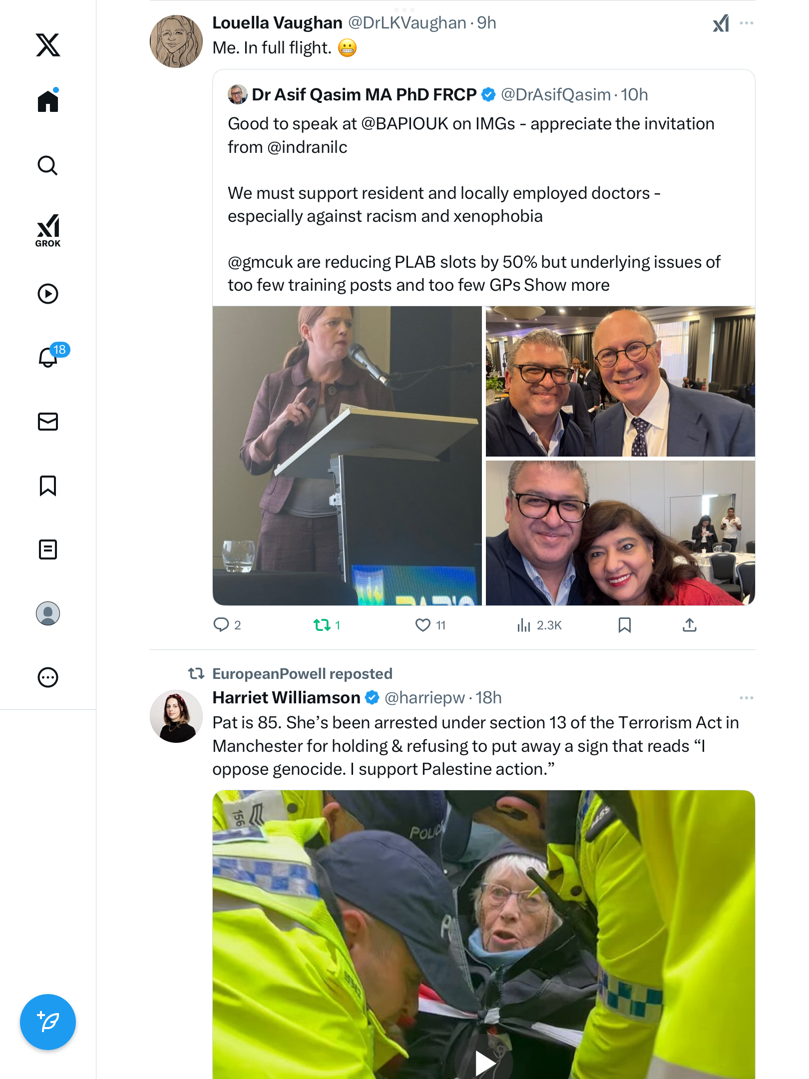
Task: Open Bookmarks in the sidebar
Action: click(x=48, y=486)
